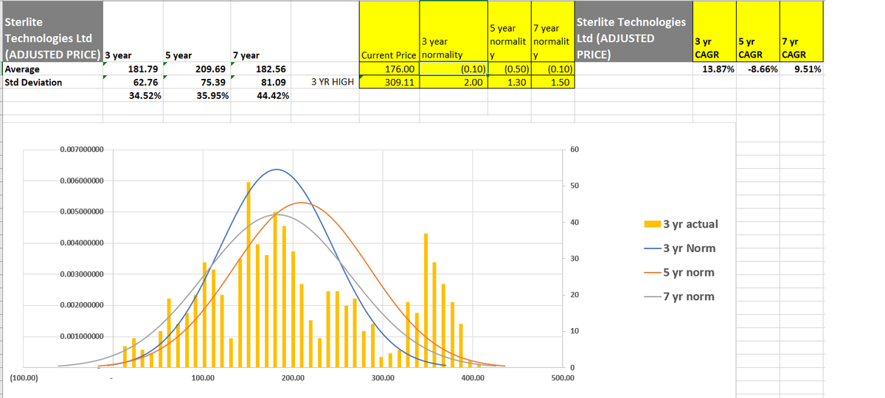Click the peak of the orange 5 yr norm curve
Image resolution: width=885 pixels, height=398 pixels.
point(302,202)
